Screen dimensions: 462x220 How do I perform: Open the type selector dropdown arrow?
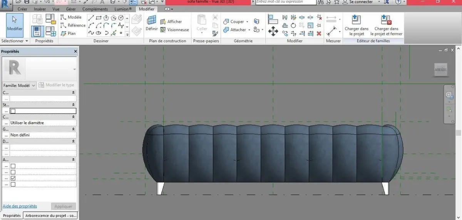point(74,69)
